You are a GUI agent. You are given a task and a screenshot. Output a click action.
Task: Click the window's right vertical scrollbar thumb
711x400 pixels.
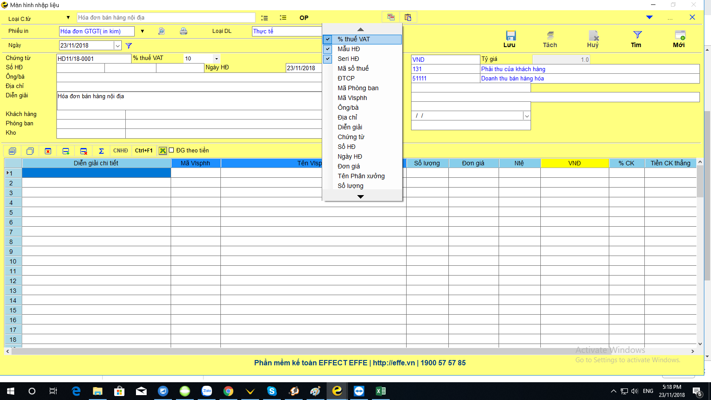[x=707, y=196]
